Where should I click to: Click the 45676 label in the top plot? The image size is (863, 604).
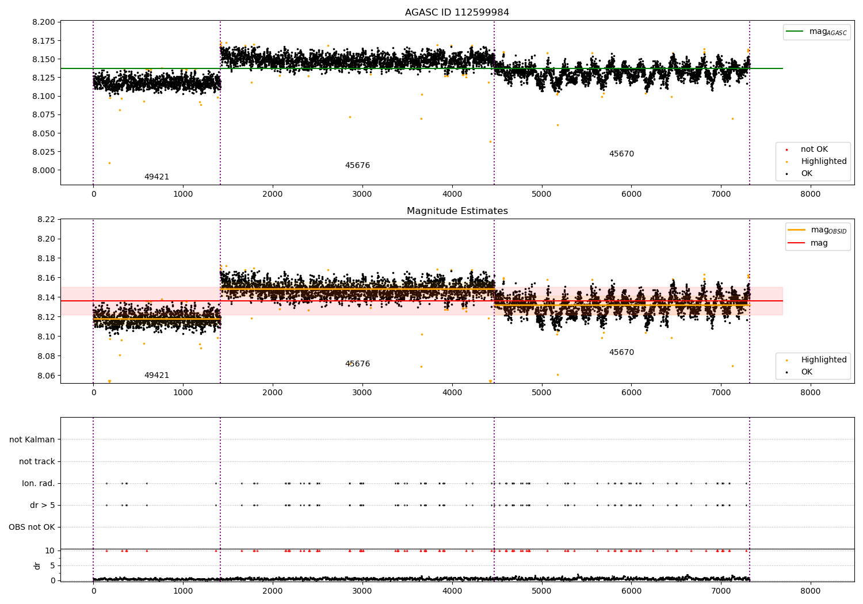click(x=357, y=166)
